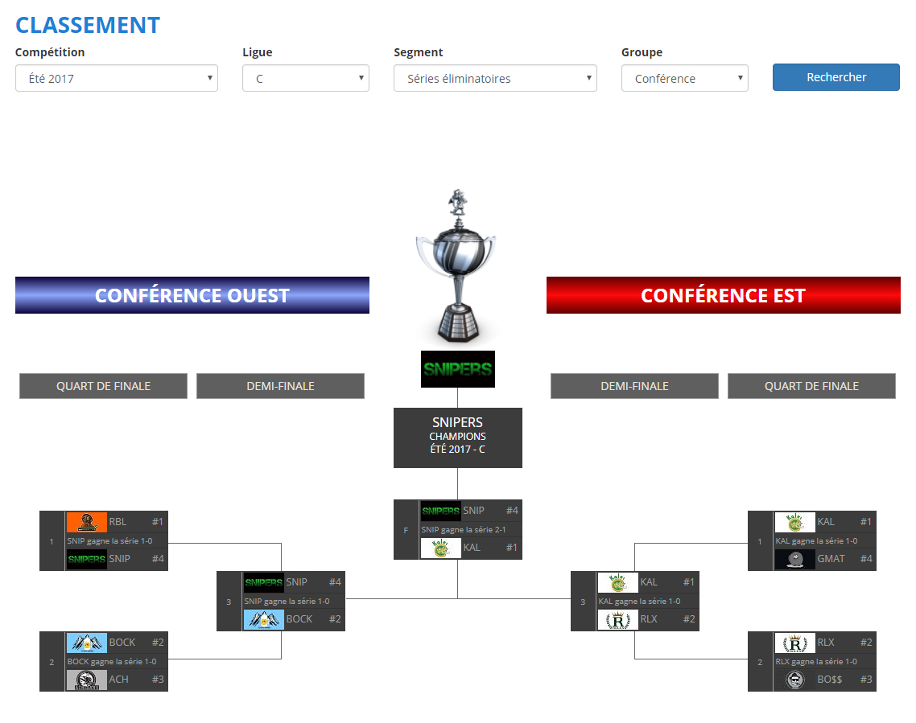
Task: Click the East Demi-finale header
Action: (x=634, y=386)
